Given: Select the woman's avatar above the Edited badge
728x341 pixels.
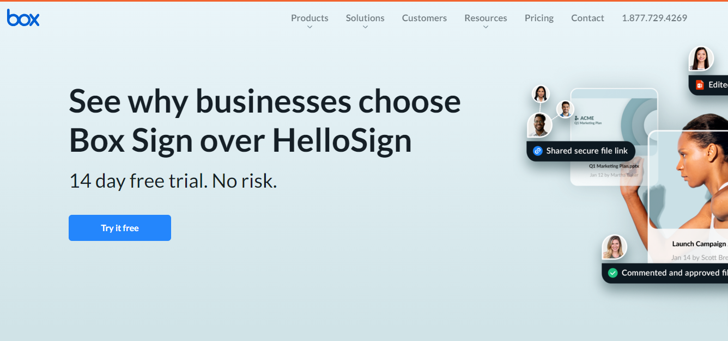Looking at the screenshot, I should 701,58.
